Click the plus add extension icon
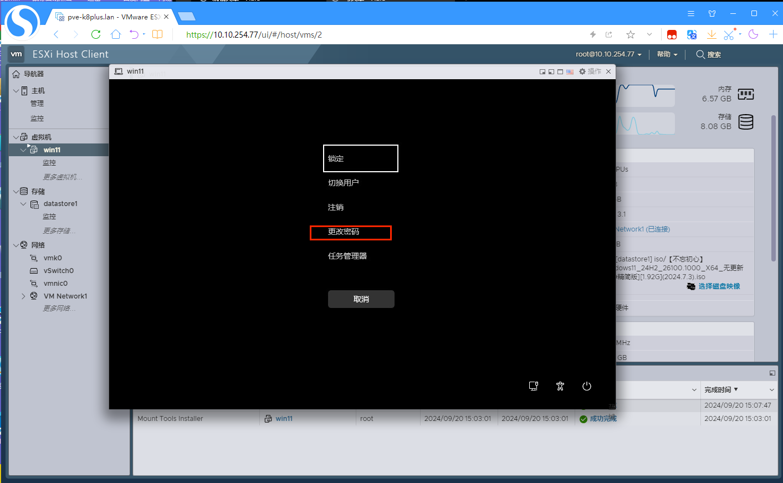783x483 pixels. [774, 34]
